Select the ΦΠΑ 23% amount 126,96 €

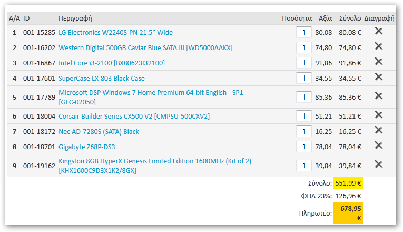coord(348,196)
